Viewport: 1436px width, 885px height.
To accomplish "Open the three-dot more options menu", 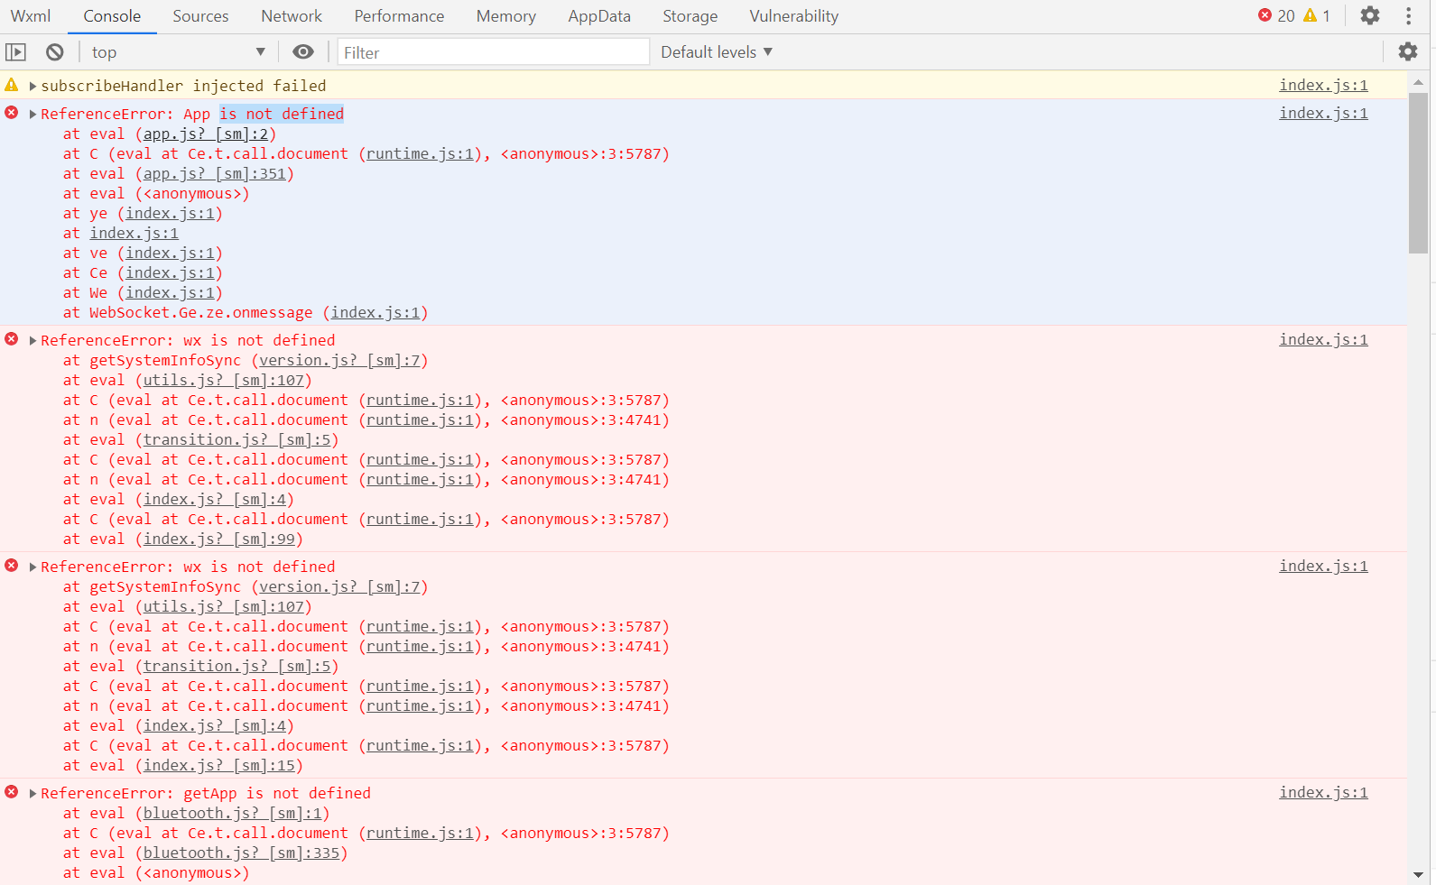I will click(x=1408, y=15).
